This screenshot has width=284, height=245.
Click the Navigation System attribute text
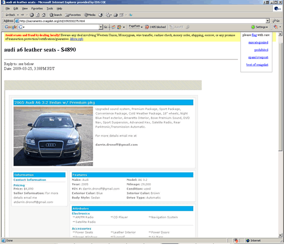164,217
